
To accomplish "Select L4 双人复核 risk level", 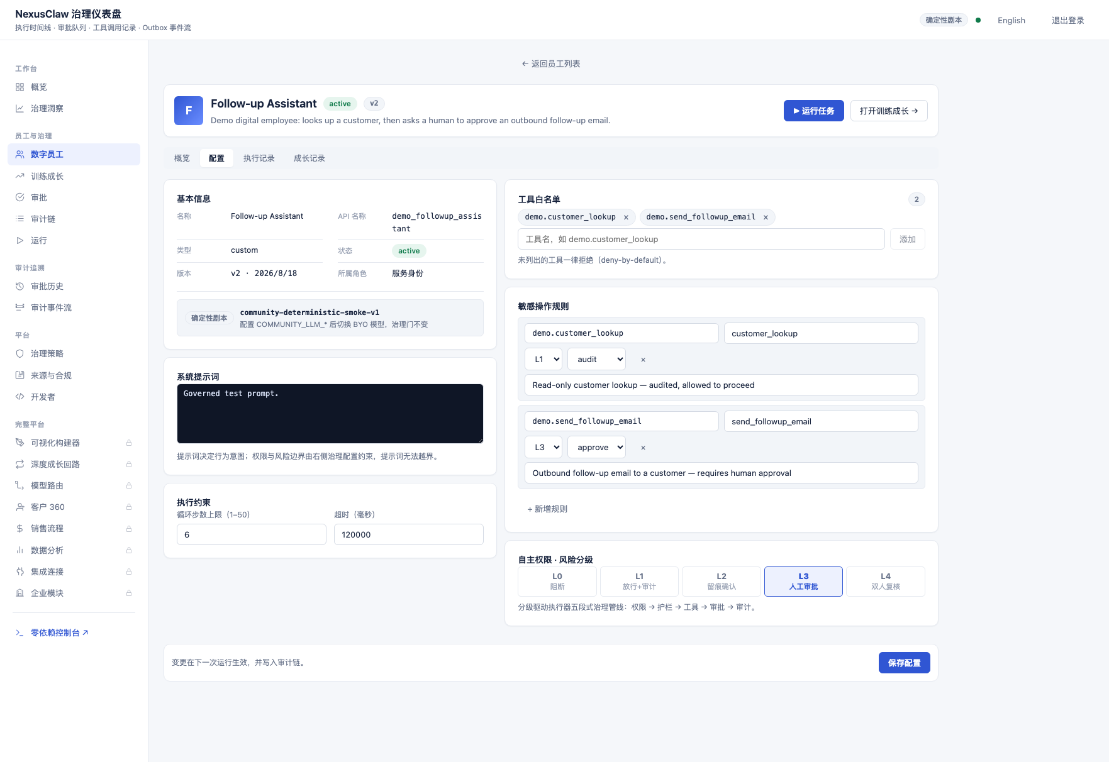I will (886, 582).
